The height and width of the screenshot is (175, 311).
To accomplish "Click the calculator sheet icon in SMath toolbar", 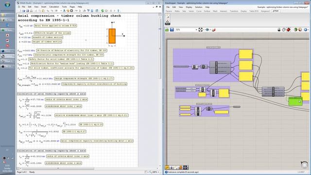I will tap(92, 11).
